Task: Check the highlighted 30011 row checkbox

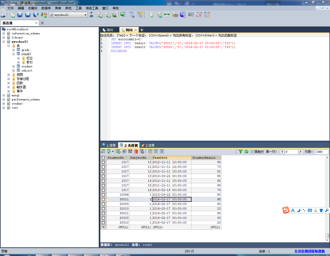Action: click(103, 199)
